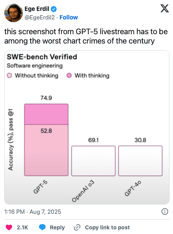Click the Ege Erdil display name

(37, 9)
